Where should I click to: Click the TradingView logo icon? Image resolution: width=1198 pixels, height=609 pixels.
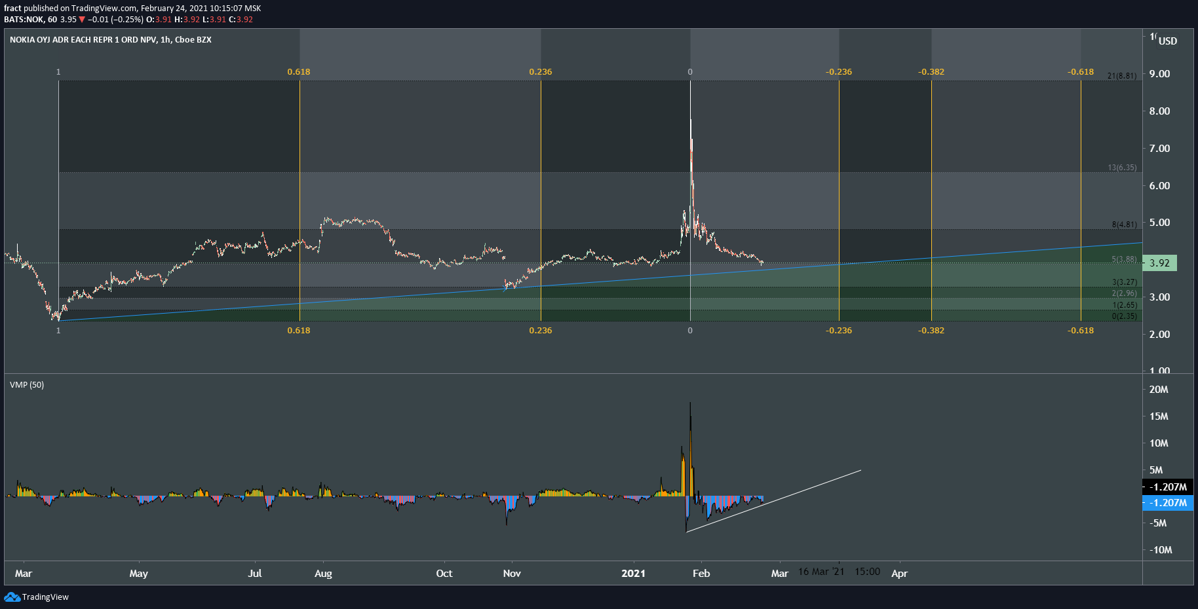pyautogui.click(x=12, y=597)
